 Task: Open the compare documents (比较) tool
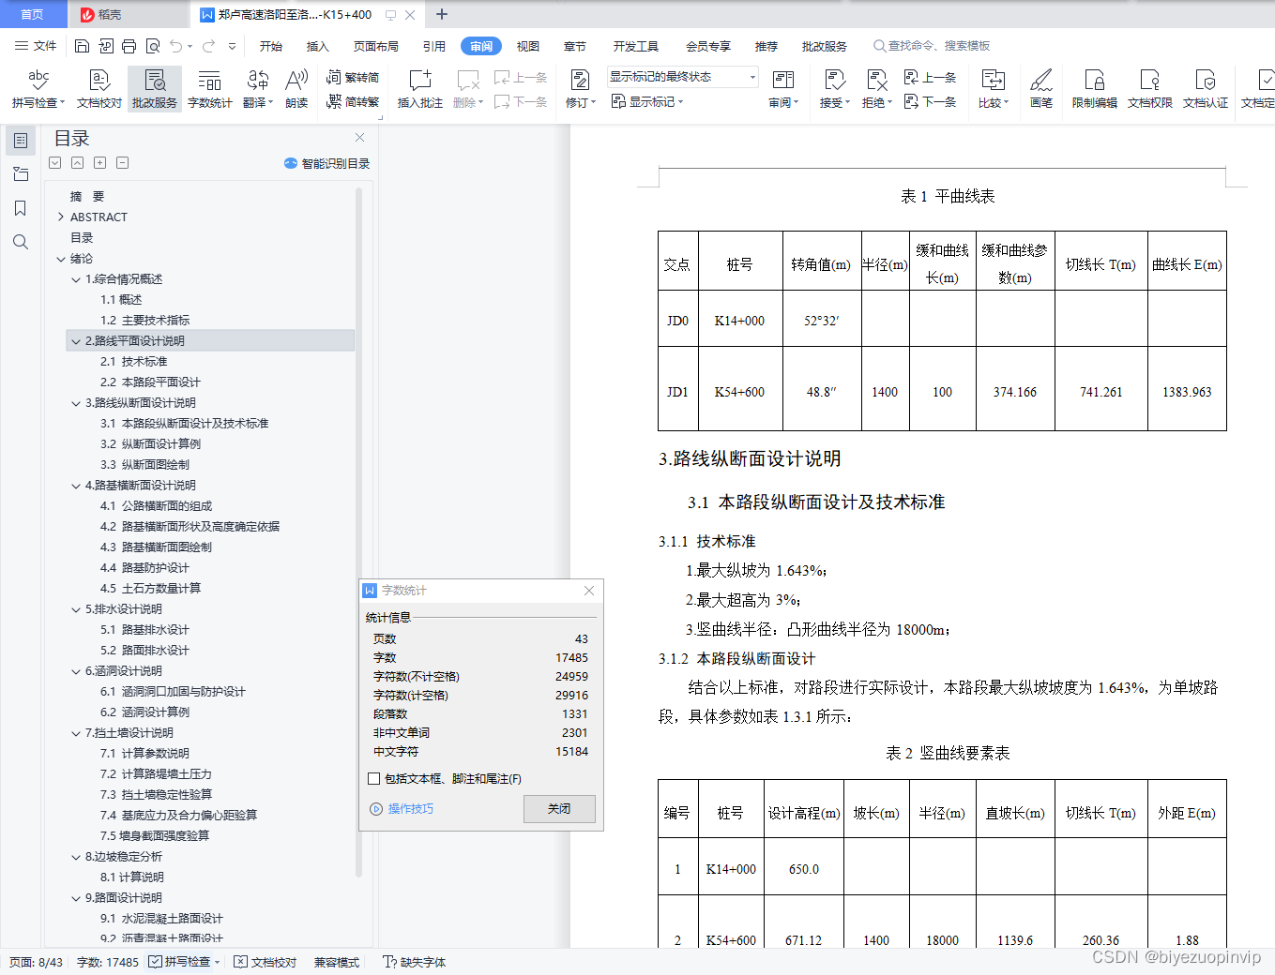994,89
